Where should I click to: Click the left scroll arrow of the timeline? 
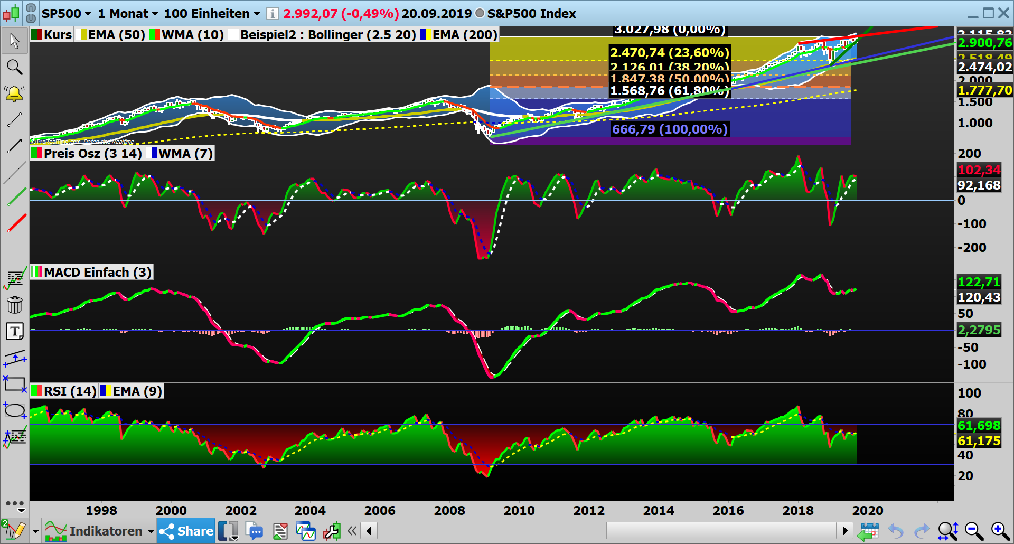[369, 531]
